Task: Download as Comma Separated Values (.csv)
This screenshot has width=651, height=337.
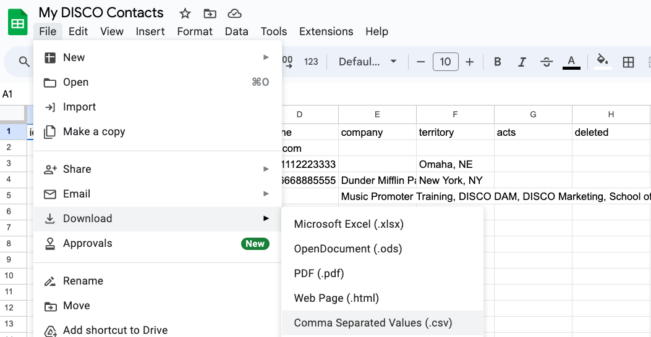Action: tap(373, 323)
